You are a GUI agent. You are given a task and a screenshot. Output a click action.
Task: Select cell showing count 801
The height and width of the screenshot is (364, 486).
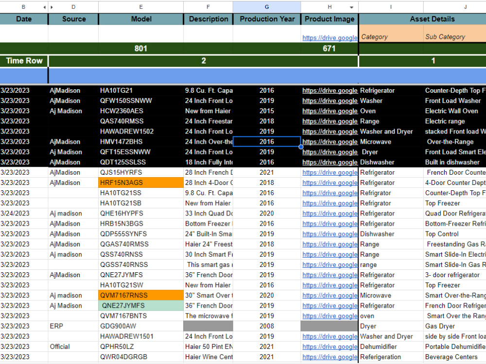coord(141,49)
